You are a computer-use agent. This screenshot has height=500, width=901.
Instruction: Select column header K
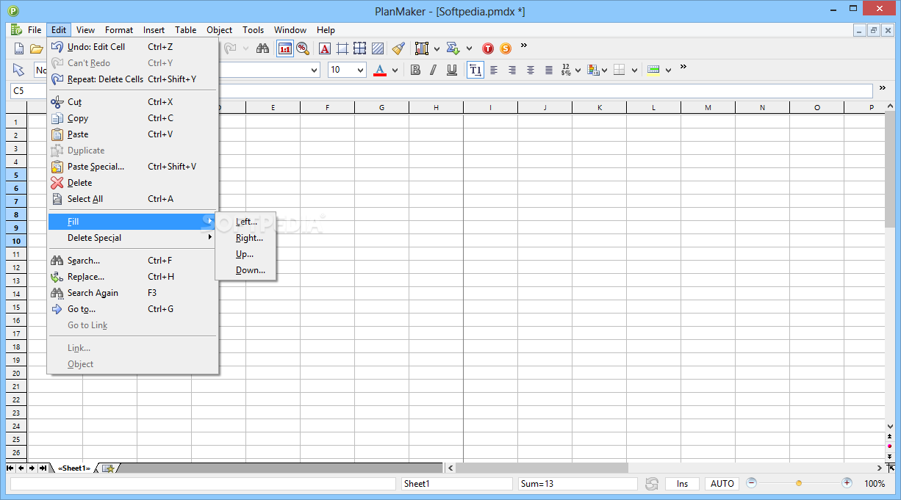(599, 107)
